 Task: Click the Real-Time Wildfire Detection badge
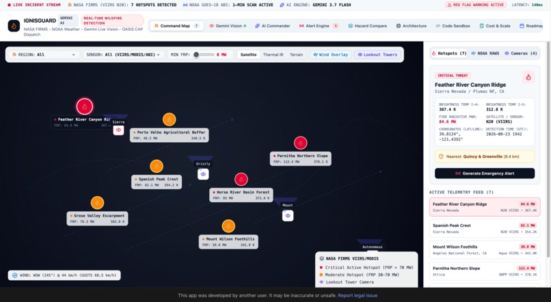tap(112, 20)
